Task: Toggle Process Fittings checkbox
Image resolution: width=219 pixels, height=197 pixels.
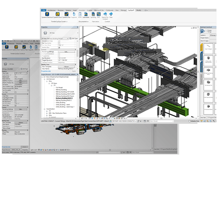Action: pos(206,31)
